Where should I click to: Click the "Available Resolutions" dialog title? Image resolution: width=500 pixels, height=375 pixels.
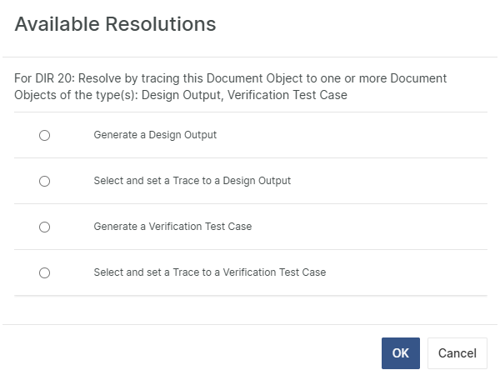(x=115, y=24)
